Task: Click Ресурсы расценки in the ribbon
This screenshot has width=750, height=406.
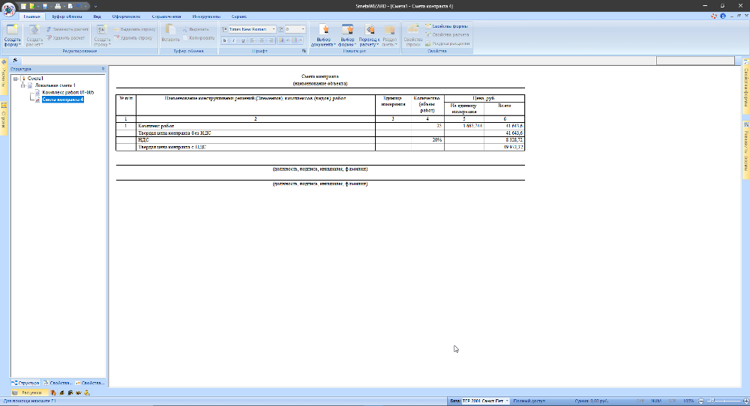Action: (448, 43)
